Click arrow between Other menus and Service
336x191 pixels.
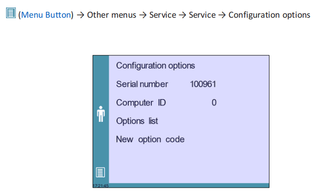143,15
